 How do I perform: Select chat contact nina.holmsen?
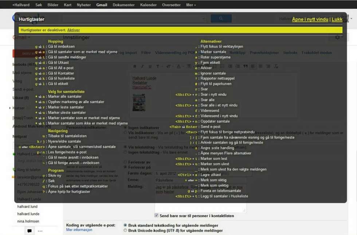pyautogui.click(x=28, y=221)
